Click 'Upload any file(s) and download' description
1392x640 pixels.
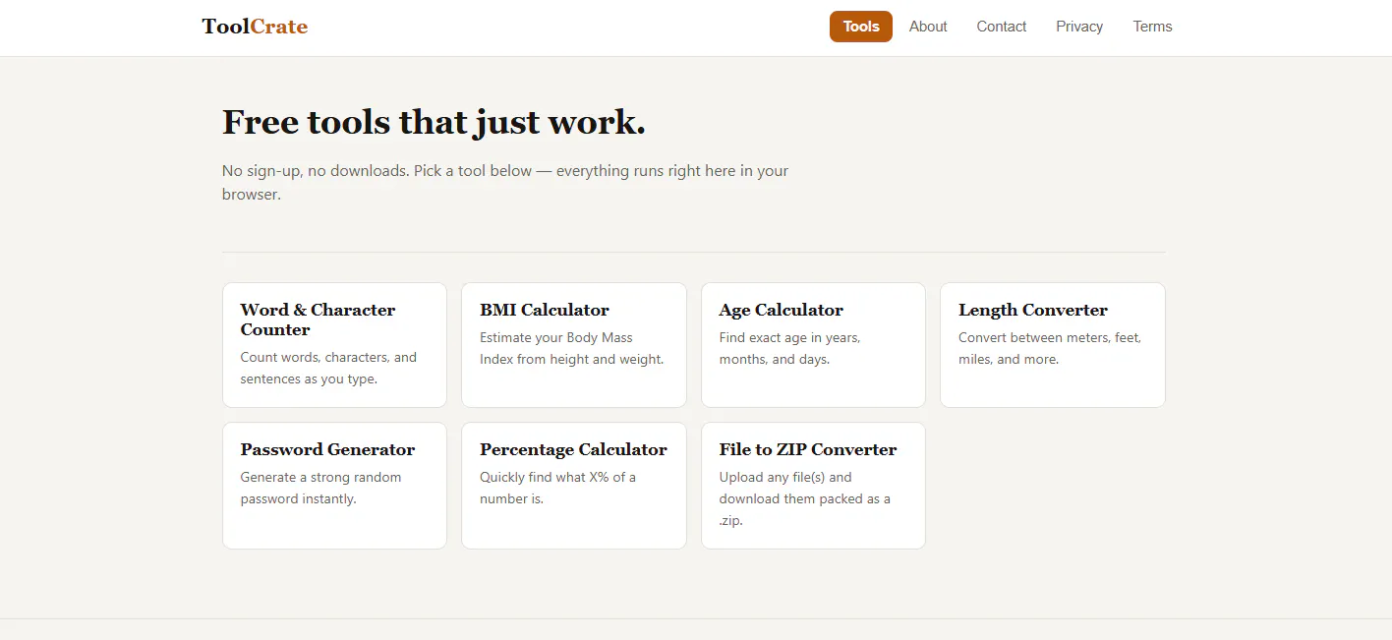coord(804,498)
